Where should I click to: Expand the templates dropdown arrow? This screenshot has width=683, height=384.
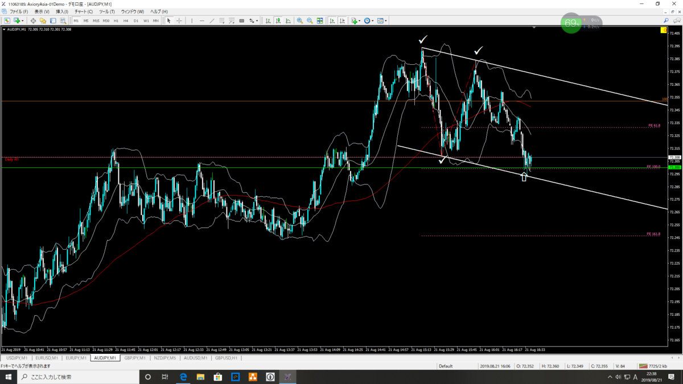[386, 21]
